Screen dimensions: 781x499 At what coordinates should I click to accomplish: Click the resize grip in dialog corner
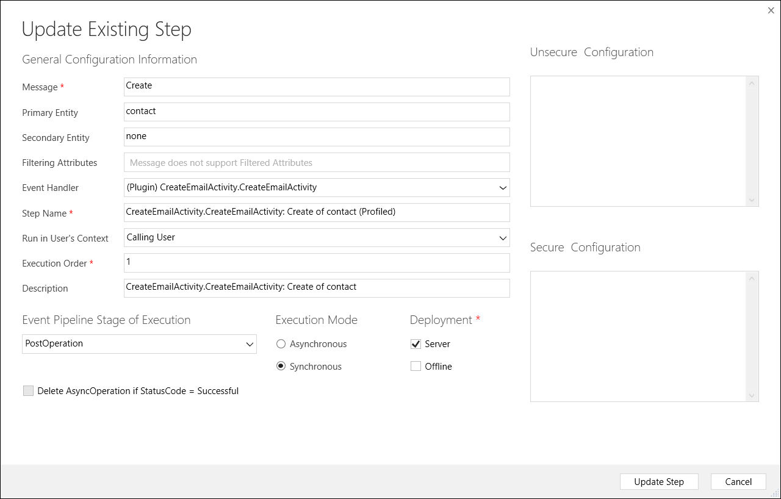(x=776, y=494)
